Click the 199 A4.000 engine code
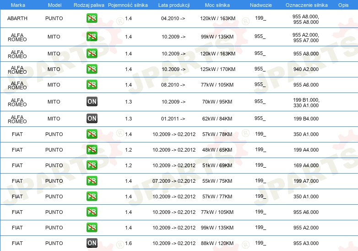Screen dimensions: 358x251 tap(306, 150)
